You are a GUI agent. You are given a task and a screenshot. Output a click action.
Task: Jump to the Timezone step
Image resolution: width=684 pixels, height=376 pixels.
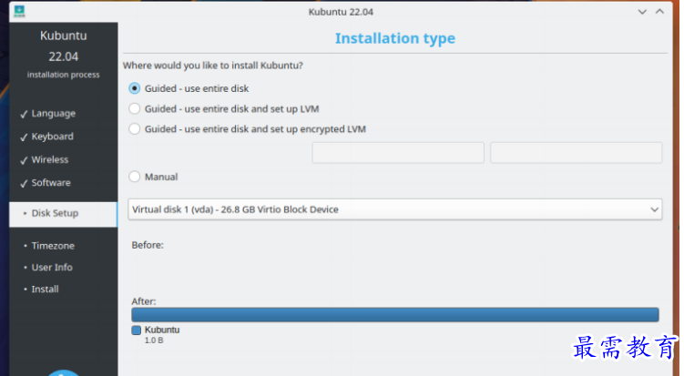[53, 246]
